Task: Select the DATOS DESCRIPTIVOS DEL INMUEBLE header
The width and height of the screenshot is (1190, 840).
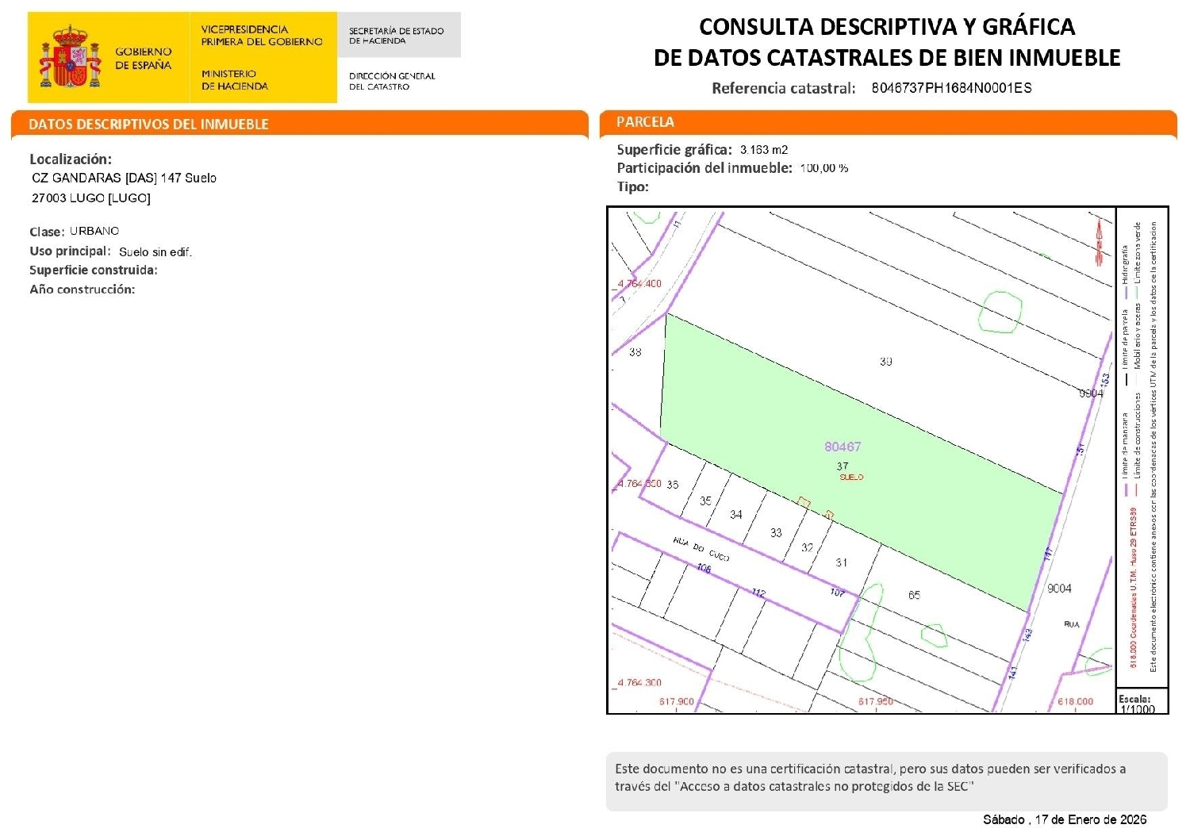Action: click(148, 125)
